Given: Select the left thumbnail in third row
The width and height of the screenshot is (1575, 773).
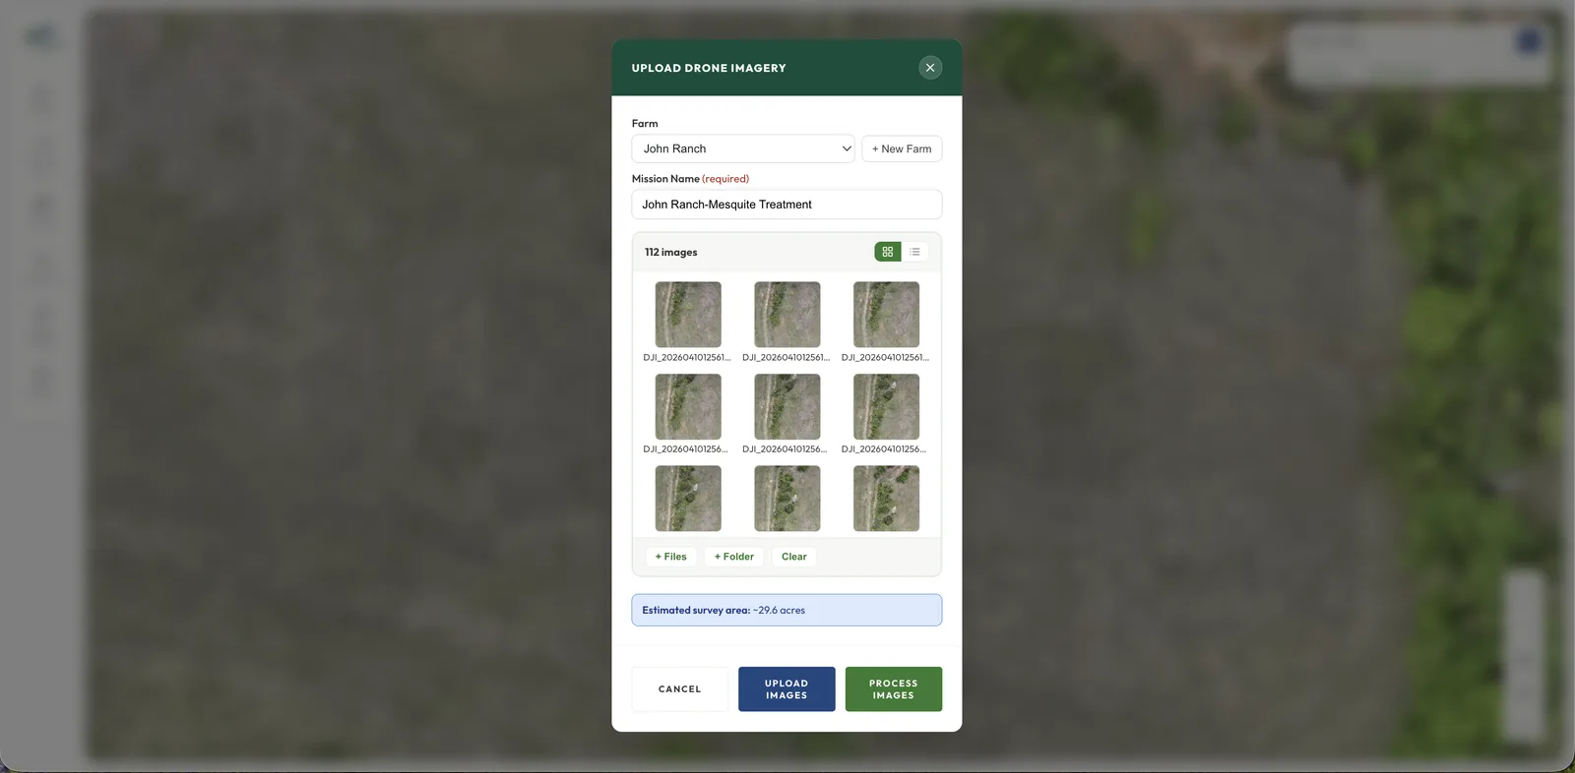Looking at the screenshot, I should click(688, 499).
